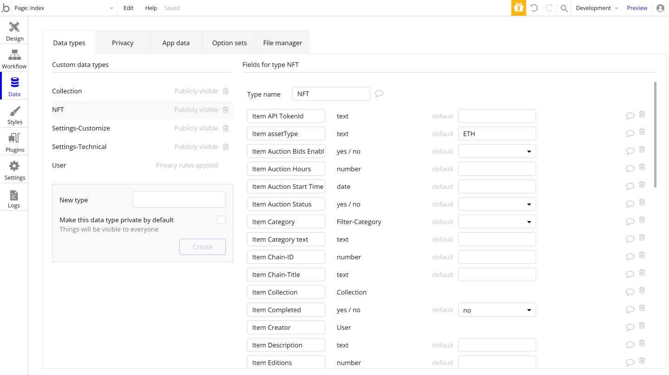Open the Option sets tab
The width and height of the screenshot is (669, 375).
click(x=229, y=42)
